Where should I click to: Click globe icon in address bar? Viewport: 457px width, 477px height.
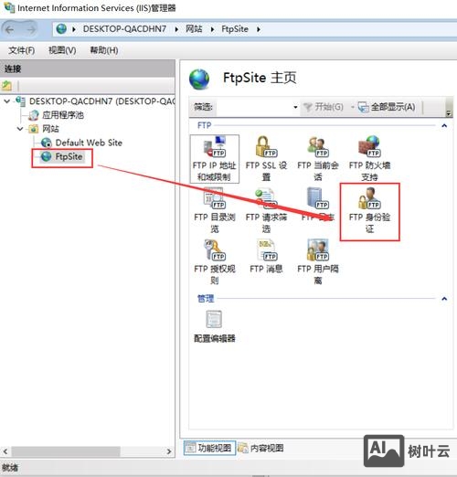click(61, 29)
